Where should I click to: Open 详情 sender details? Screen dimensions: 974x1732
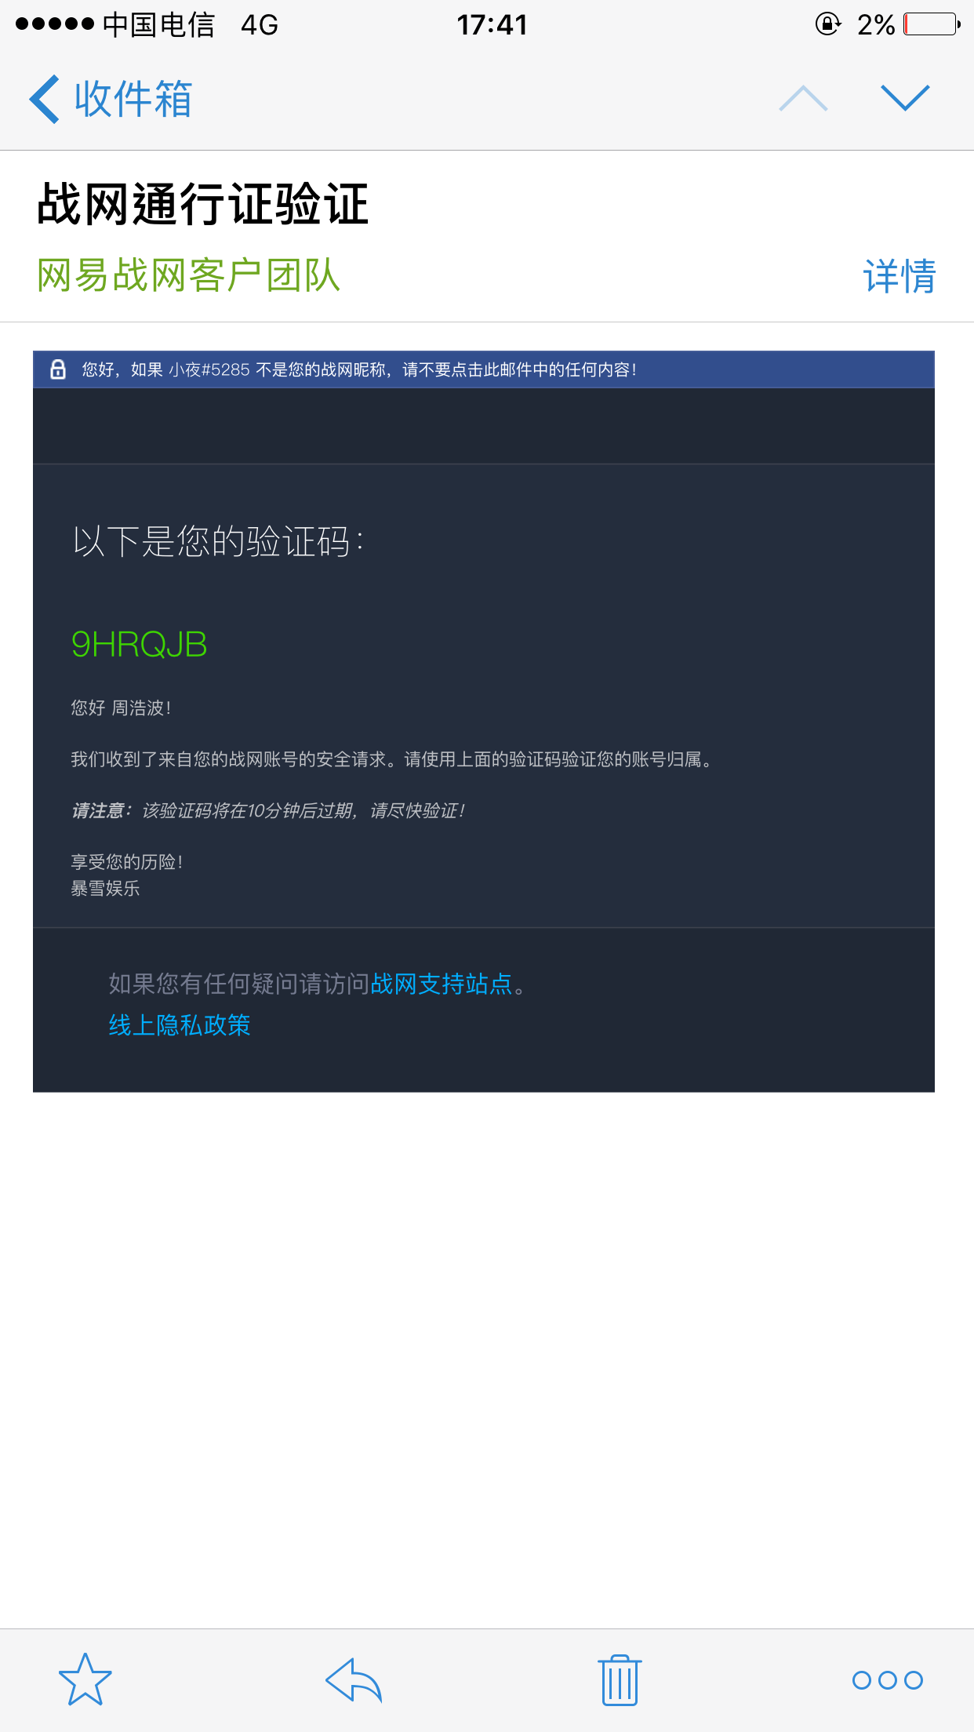coord(899,276)
